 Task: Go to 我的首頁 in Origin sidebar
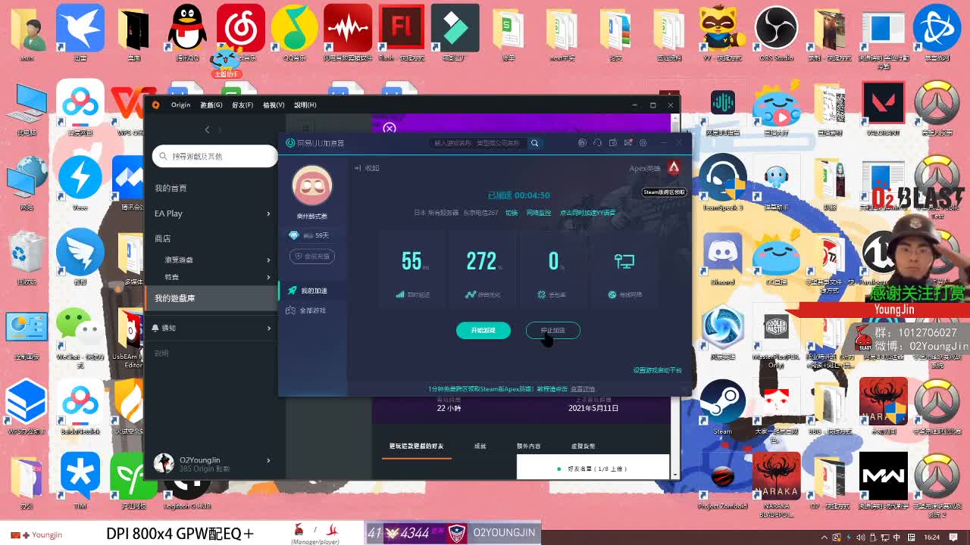[171, 188]
